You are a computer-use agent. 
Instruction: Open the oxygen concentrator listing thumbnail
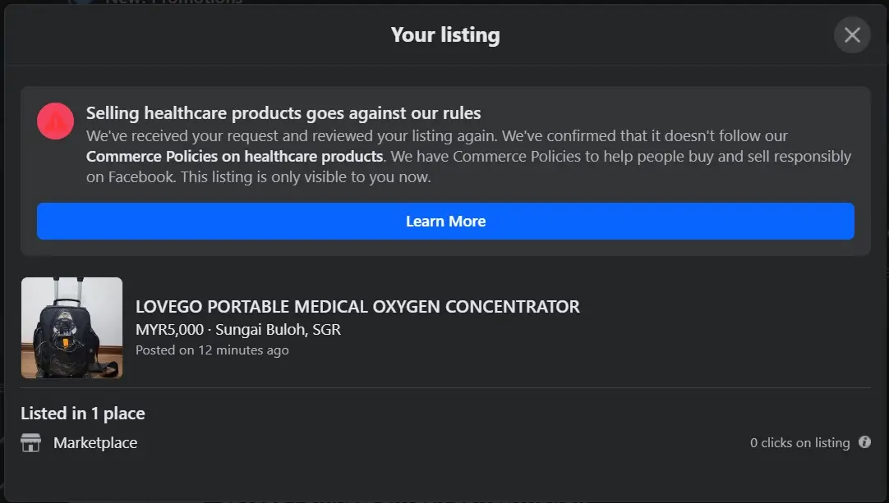click(x=71, y=328)
